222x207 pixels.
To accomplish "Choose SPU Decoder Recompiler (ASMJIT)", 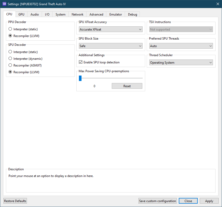I will [x=10, y=65].
